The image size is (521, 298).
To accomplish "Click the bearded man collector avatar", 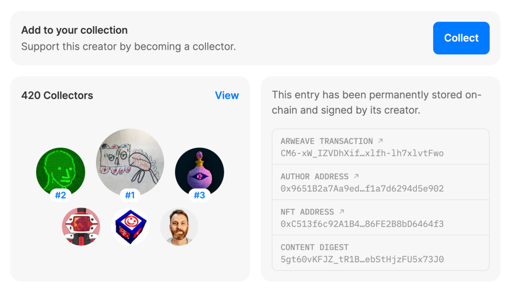I will (x=179, y=227).
